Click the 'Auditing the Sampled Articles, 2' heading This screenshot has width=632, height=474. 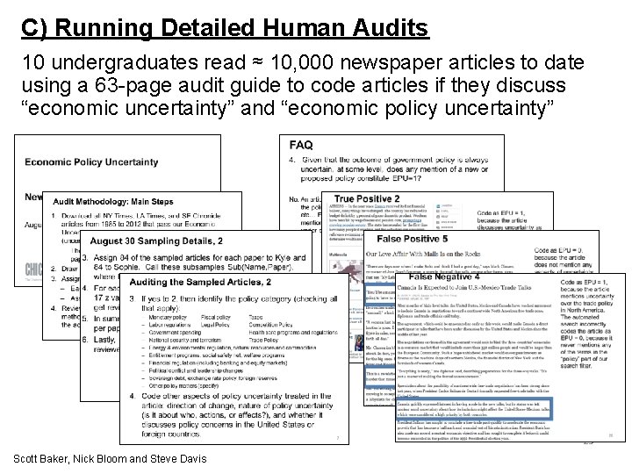click(x=200, y=283)
